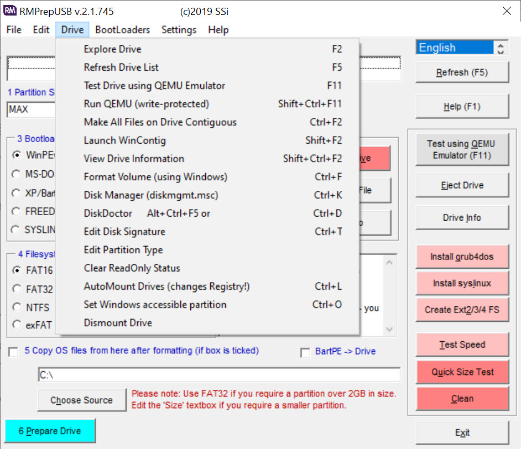
Task: Open the File menu
Action: coord(14,30)
